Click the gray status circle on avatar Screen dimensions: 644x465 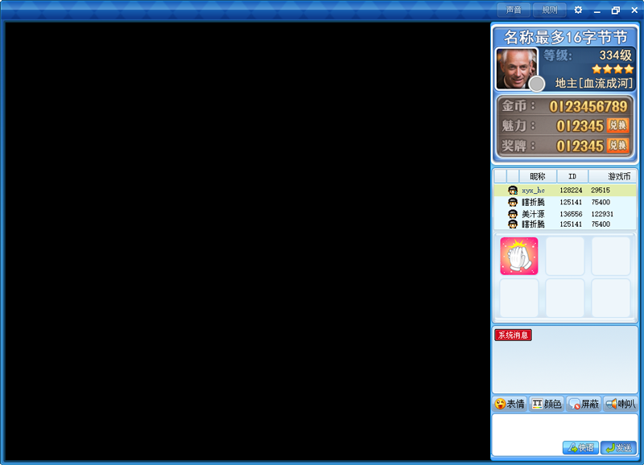[x=536, y=84]
